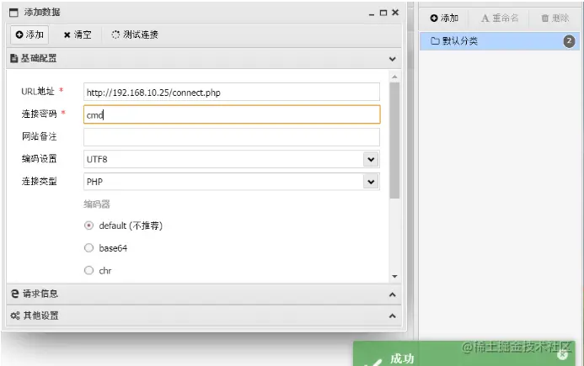The height and width of the screenshot is (366, 584).
Task: Click 删除 in the category panel toolbar
Action: click(555, 18)
